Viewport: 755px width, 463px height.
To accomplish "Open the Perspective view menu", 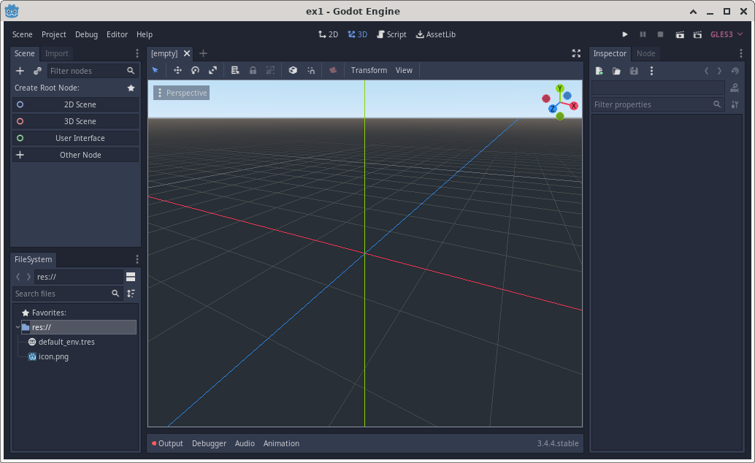I will click(182, 93).
